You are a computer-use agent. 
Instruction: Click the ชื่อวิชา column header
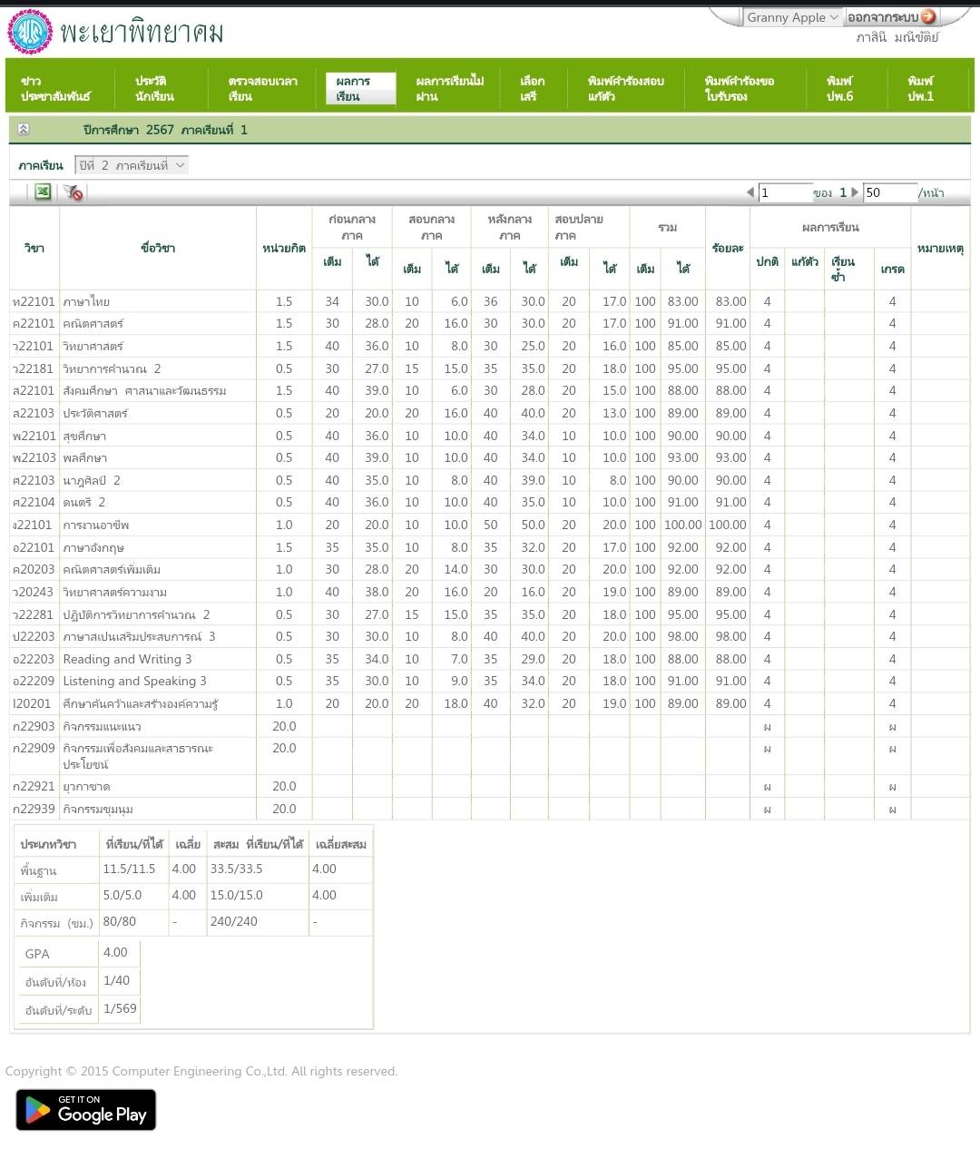(158, 248)
